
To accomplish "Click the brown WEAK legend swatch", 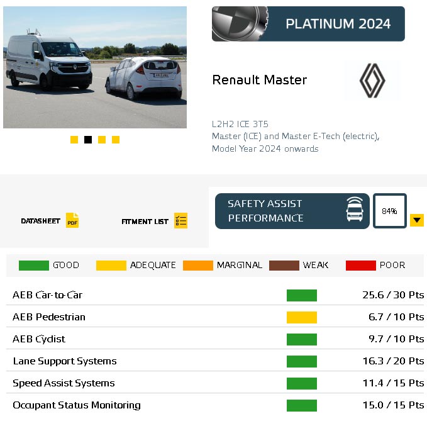I will click(284, 265).
